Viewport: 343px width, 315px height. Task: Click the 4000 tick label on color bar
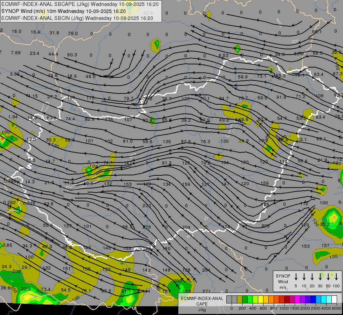pos(326,308)
